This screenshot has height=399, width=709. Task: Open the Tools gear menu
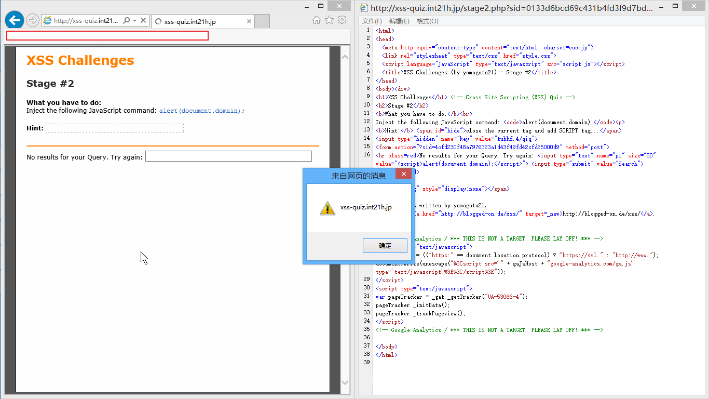pyautogui.click(x=342, y=20)
